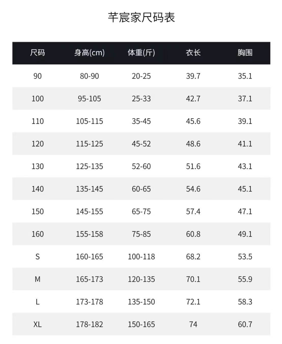Click the 体重(斤) column header
The width and height of the screenshot is (282, 344).
[141, 53]
